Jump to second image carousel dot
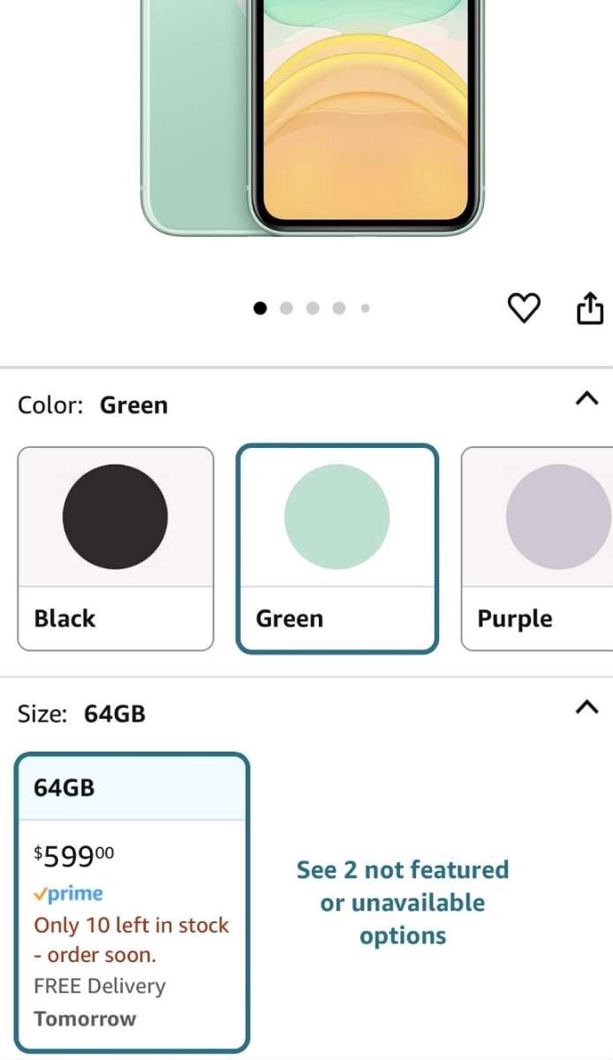 tap(286, 308)
